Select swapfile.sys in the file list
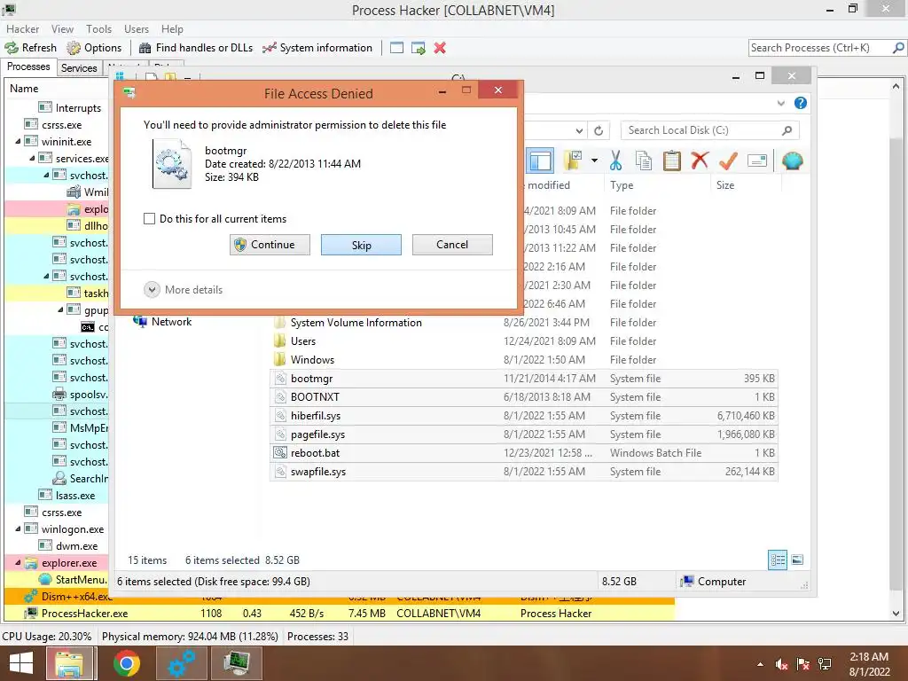Image resolution: width=908 pixels, height=681 pixels. (x=523, y=472)
